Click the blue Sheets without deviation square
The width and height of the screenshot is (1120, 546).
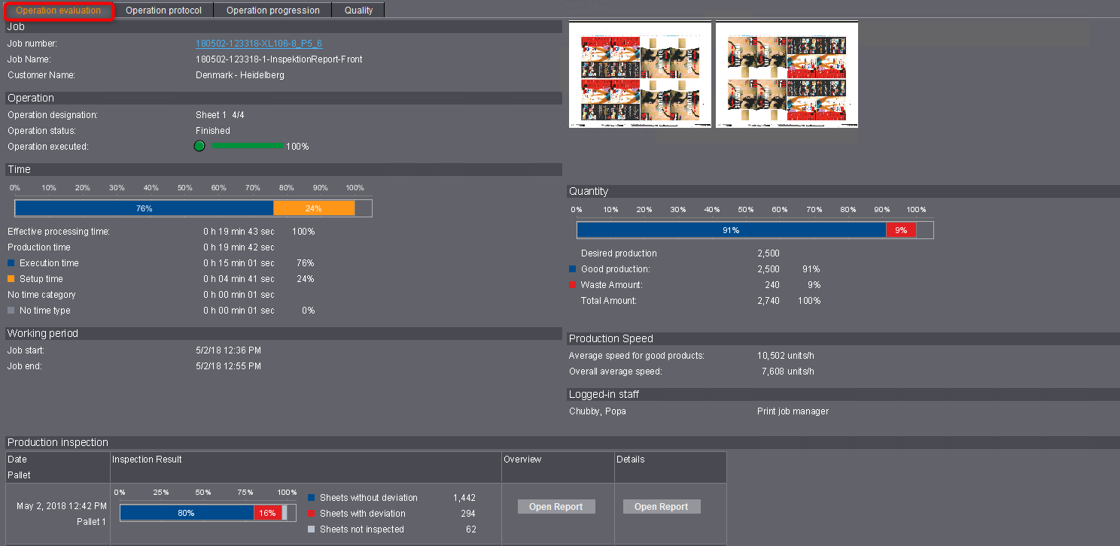click(x=312, y=497)
